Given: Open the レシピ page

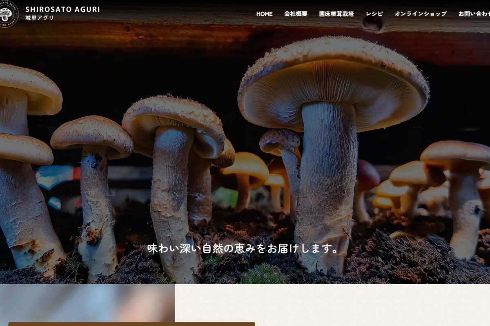Looking at the screenshot, I should coord(374,14).
